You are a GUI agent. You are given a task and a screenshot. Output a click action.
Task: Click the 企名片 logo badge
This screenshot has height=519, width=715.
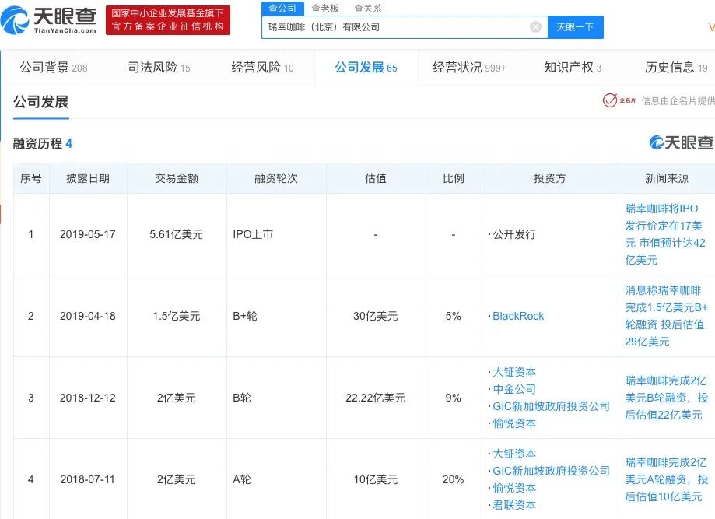click(x=619, y=100)
